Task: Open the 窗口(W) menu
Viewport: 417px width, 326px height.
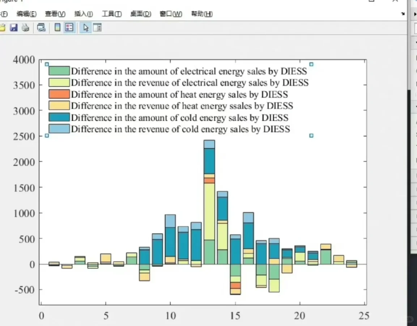Action: (171, 14)
